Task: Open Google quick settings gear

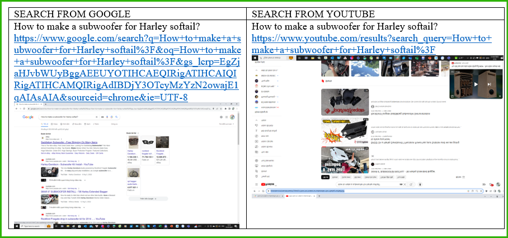Action: (222, 117)
